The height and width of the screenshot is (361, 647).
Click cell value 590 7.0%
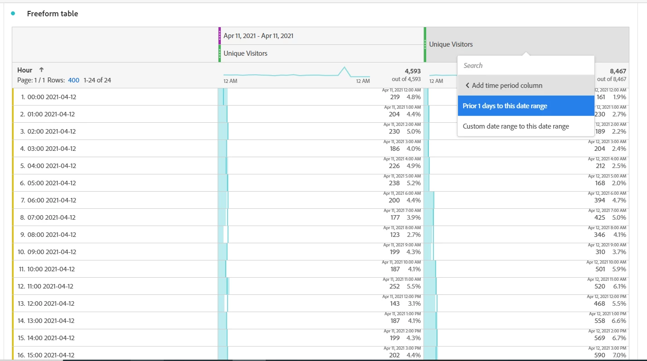(610, 355)
